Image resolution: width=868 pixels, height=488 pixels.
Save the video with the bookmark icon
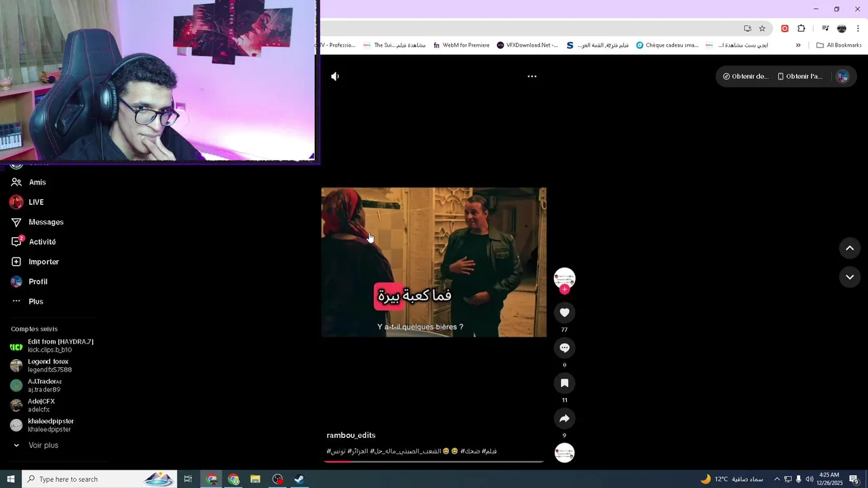tap(564, 383)
